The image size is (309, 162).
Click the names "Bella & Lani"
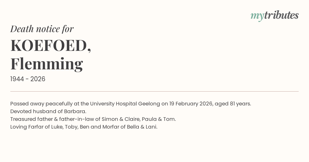tap(142, 127)
